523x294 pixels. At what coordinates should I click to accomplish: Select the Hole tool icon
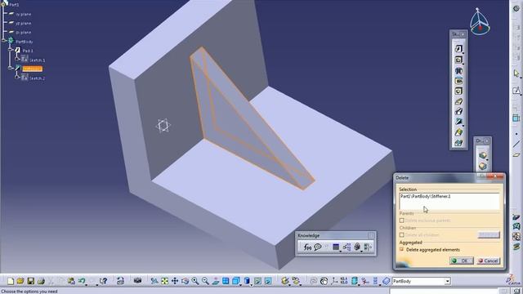(x=458, y=91)
